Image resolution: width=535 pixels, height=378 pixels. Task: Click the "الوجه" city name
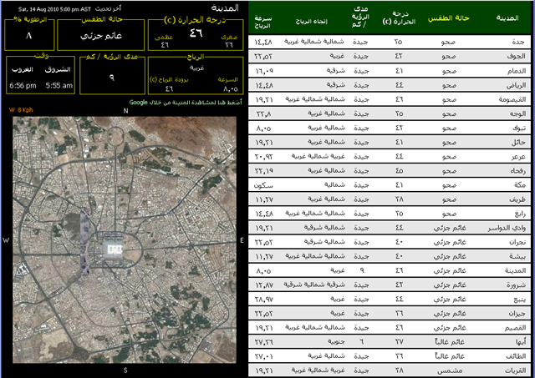pyautogui.click(x=517, y=113)
